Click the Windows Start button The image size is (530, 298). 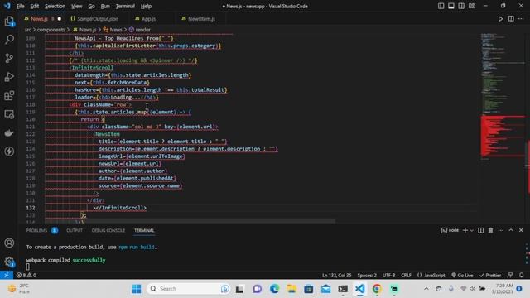click(137, 289)
